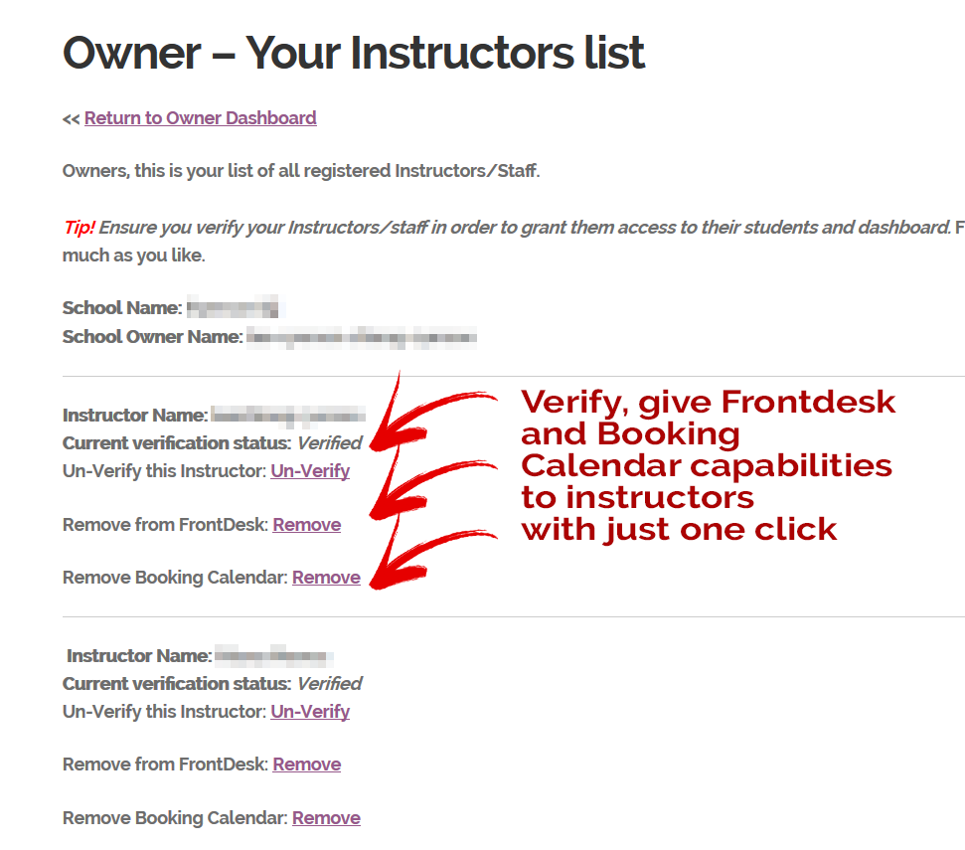This screenshot has height=850, width=965.
Task: Click the "Owner – Your Instructors list" heading
Action: [x=354, y=53]
